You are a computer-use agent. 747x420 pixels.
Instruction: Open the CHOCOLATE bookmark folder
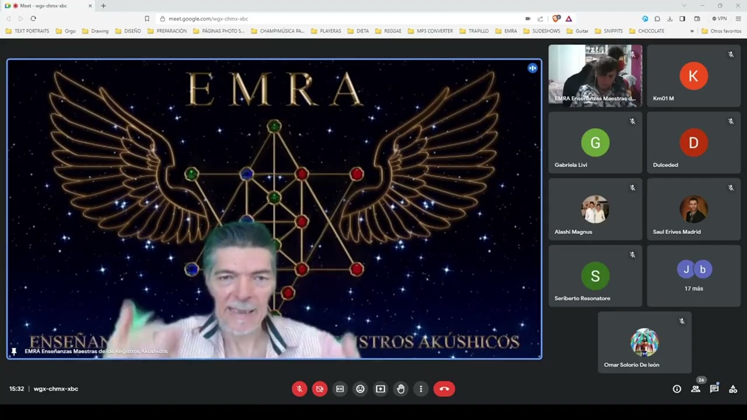point(647,31)
